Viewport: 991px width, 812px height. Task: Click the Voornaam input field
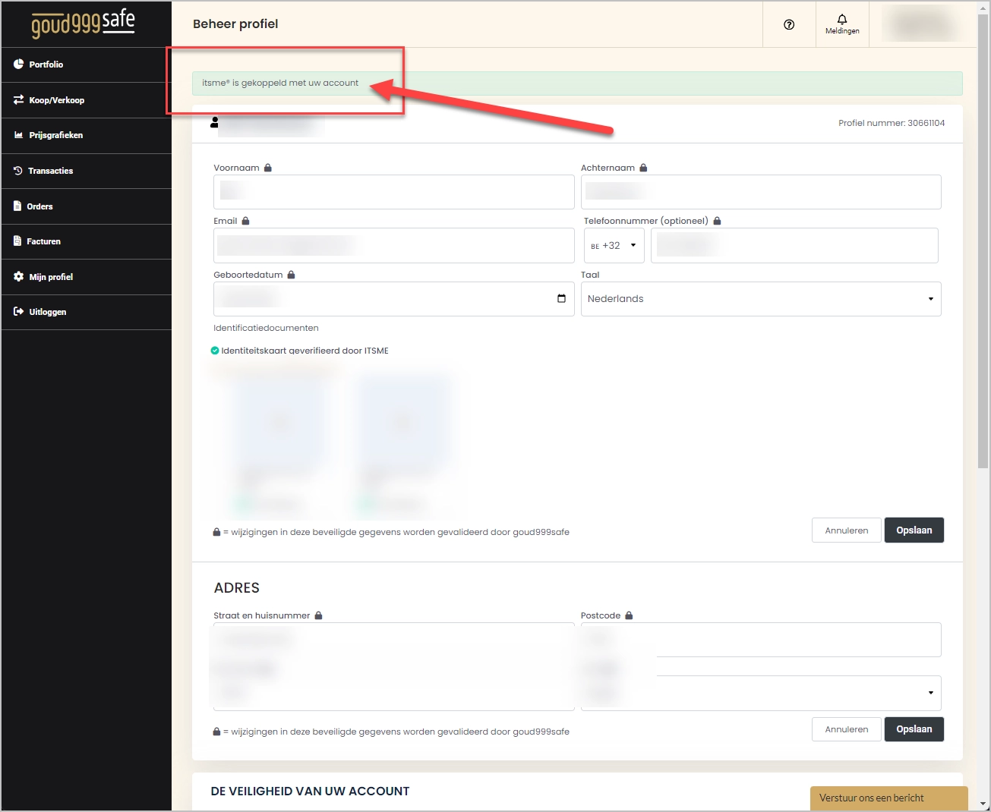coord(393,192)
